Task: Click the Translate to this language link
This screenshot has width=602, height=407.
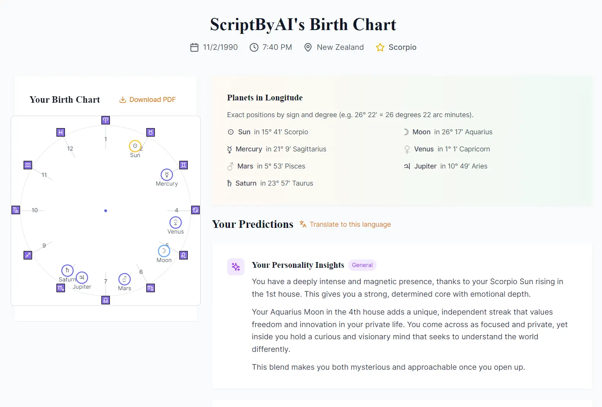Action: point(350,224)
